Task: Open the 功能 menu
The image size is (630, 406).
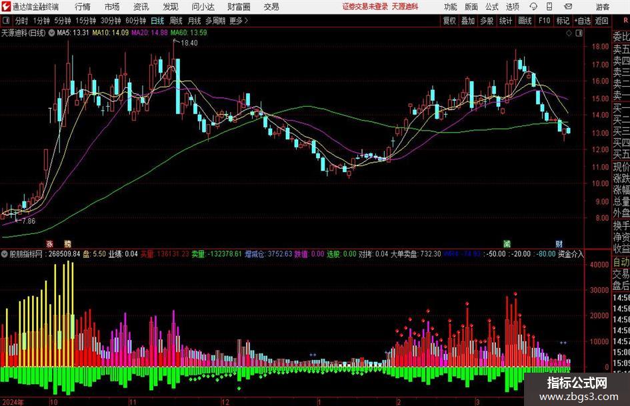Action: coord(451,7)
